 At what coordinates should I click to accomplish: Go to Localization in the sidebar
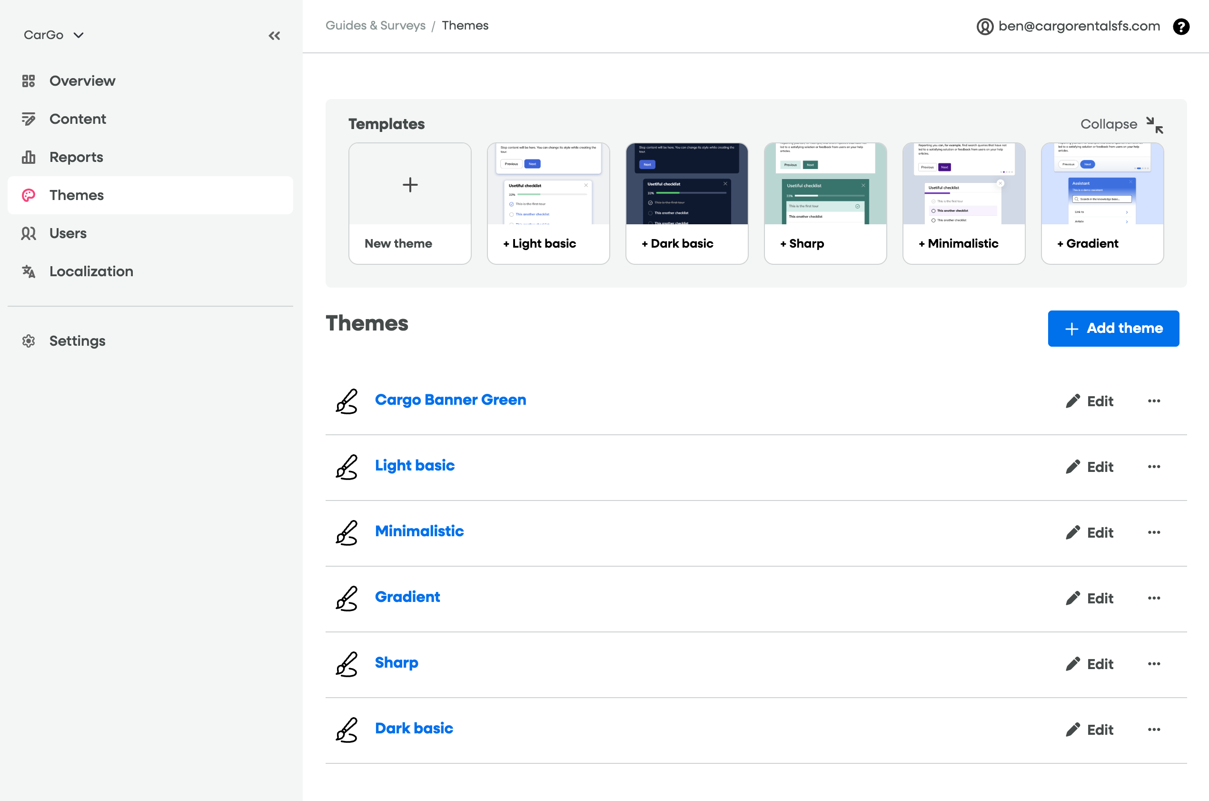(x=91, y=271)
